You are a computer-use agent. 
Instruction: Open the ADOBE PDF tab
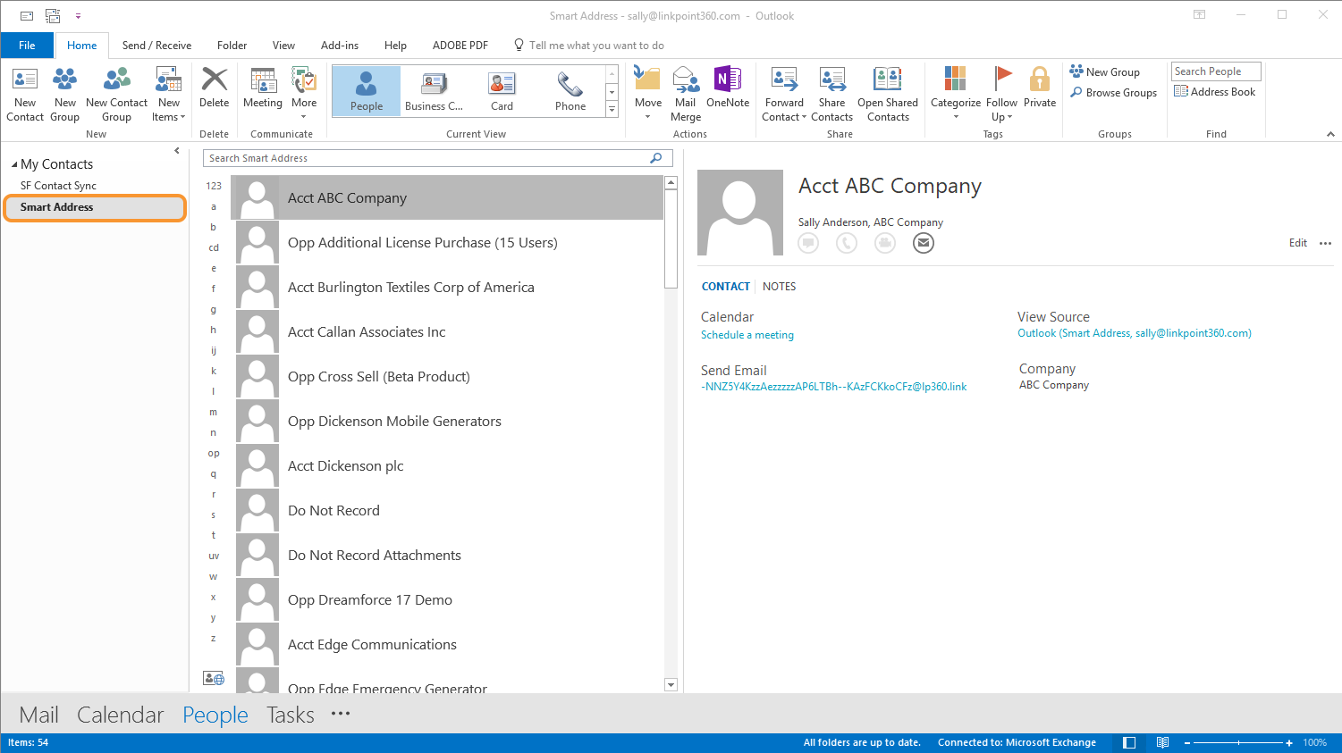tap(460, 46)
